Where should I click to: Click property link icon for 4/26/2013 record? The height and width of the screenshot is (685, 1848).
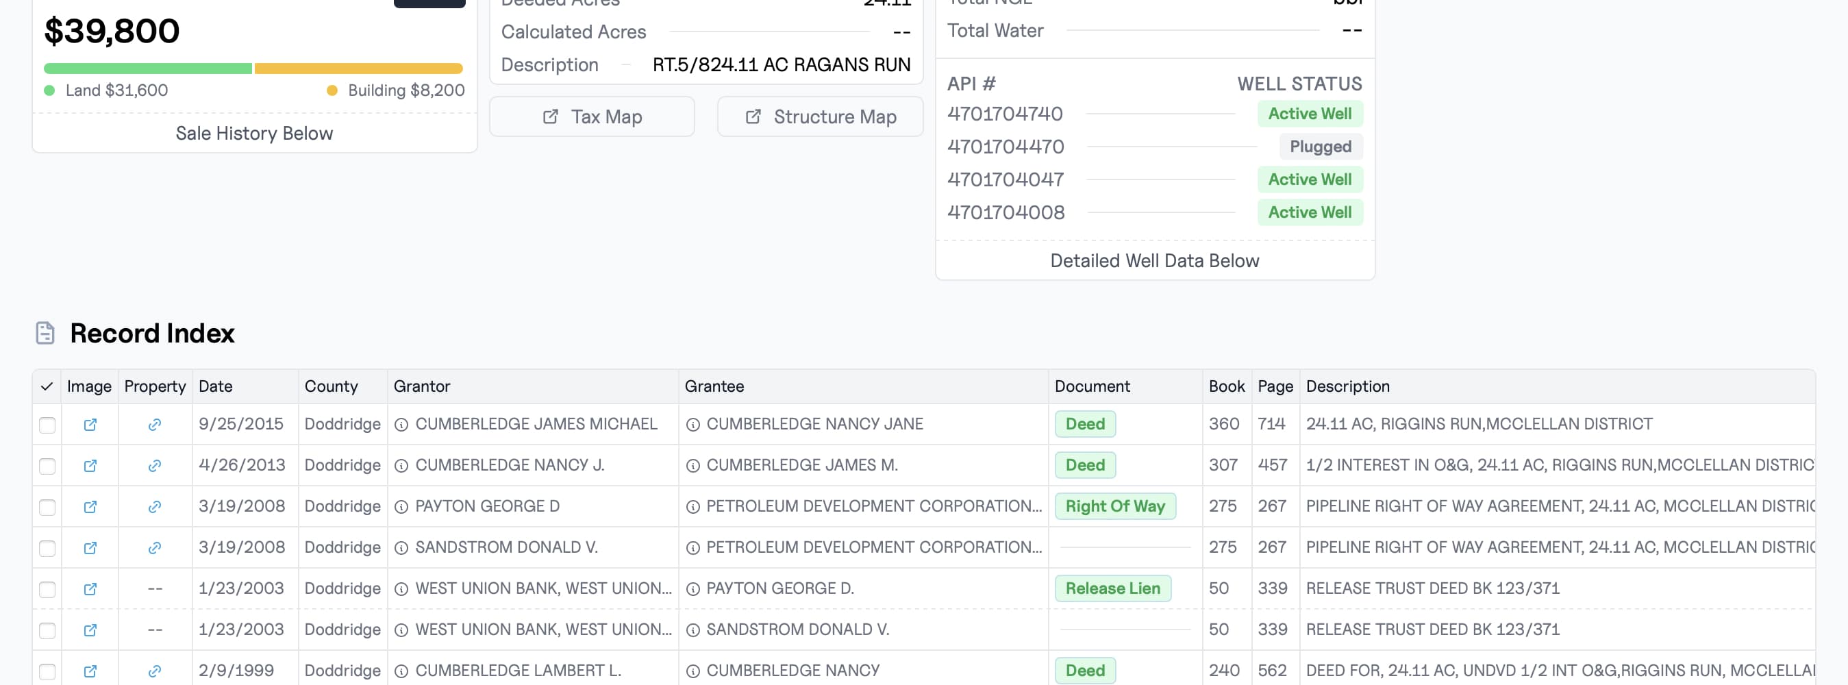[x=154, y=466]
